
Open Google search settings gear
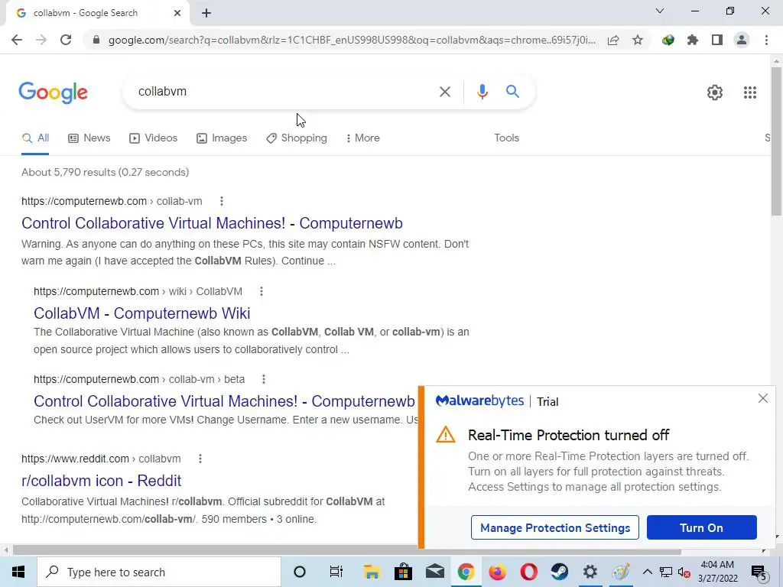715,92
